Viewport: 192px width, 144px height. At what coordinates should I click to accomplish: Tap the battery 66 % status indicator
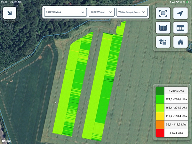coord(184,2)
